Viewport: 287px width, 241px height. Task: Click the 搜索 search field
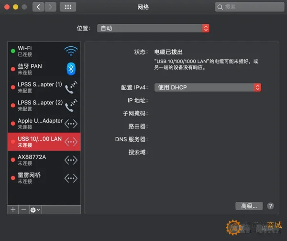pos(250,7)
